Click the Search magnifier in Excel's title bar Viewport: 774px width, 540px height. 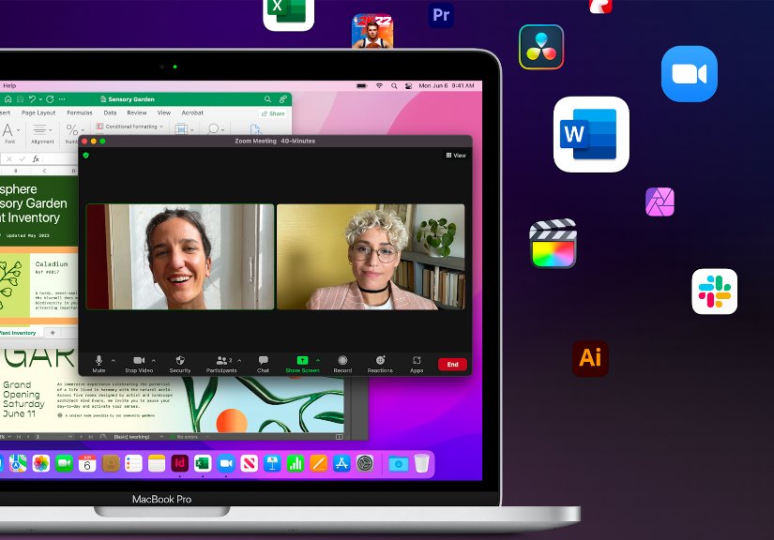pos(267,98)
